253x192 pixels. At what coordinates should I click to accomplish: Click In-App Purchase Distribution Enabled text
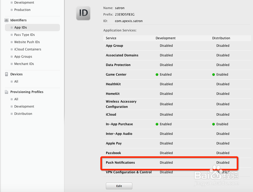(222, 124)
